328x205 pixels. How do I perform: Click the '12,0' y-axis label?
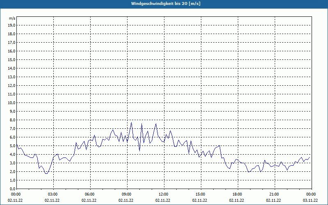[11, 86]
